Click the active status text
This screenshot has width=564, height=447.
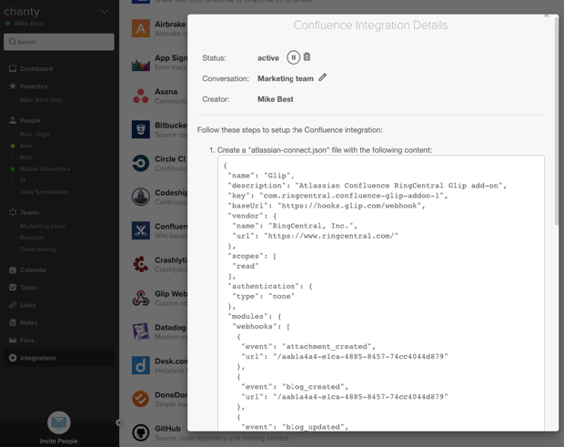click(x=268, y=58)
